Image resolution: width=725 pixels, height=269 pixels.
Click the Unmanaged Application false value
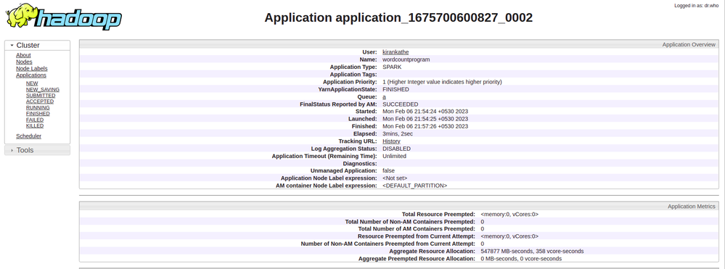click(x=388, y=170)
